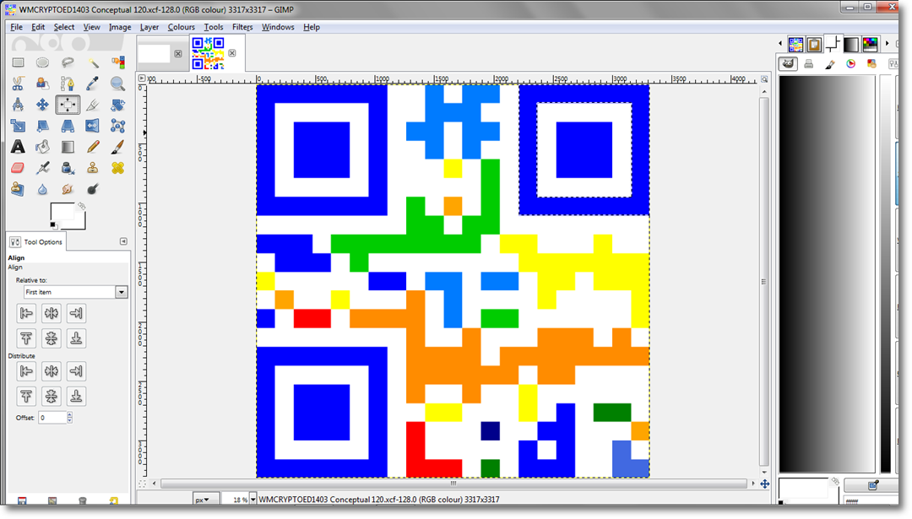Switch to the QR code image tab
This screenshot has height=519, width=912.
(x=209, y=53)
